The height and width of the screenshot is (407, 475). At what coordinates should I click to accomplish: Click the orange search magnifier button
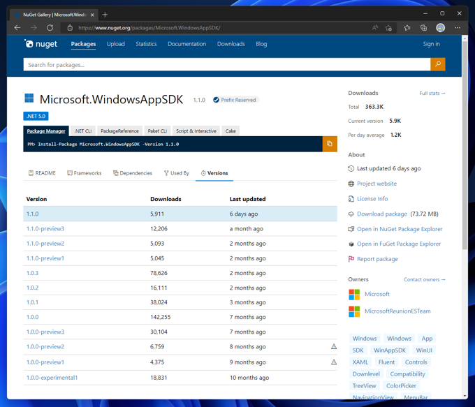(x=438, y=64)
